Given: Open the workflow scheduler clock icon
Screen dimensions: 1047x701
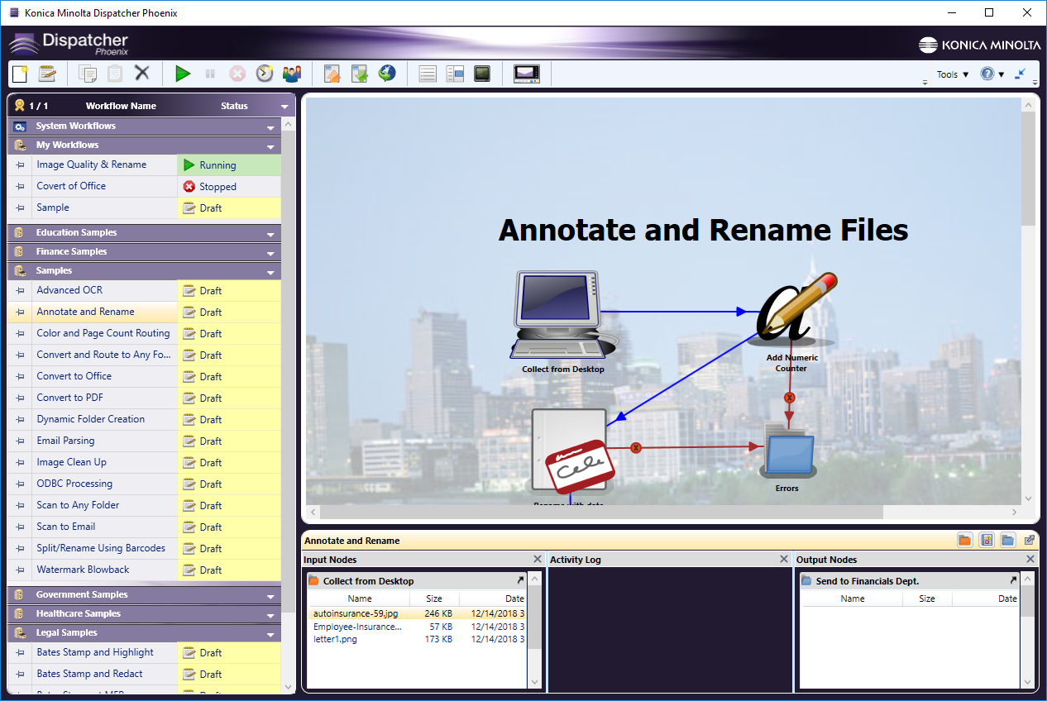Looking at the screenshot, I should tap(265, 74).
